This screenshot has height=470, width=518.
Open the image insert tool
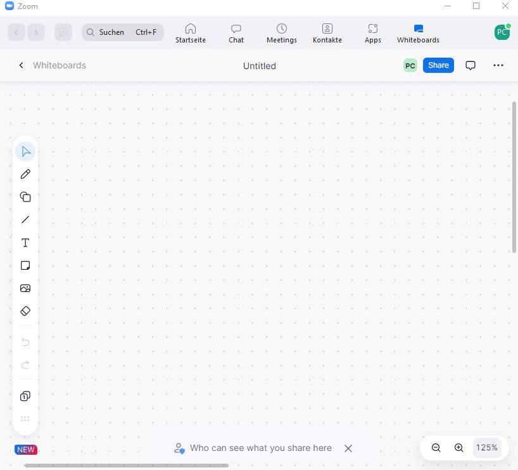pos(25,288)
